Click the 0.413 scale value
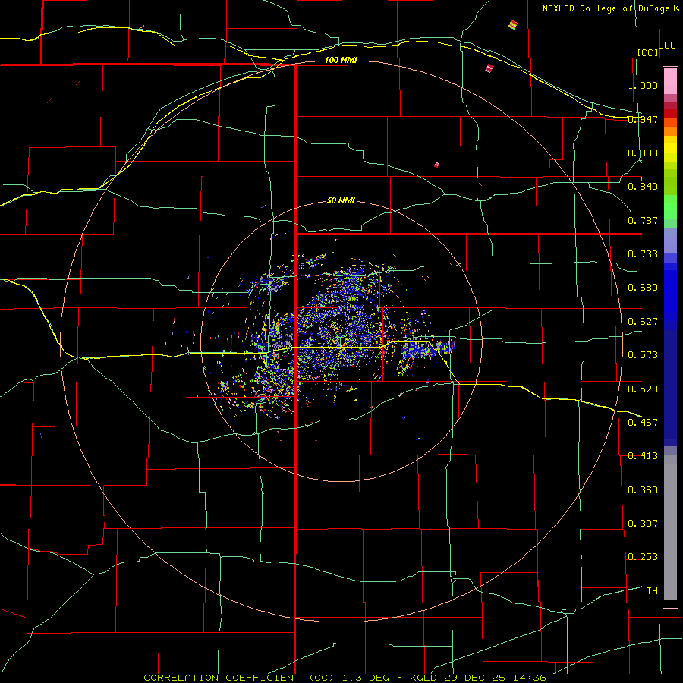Viewport: 683px width, 683px height. 643,456
